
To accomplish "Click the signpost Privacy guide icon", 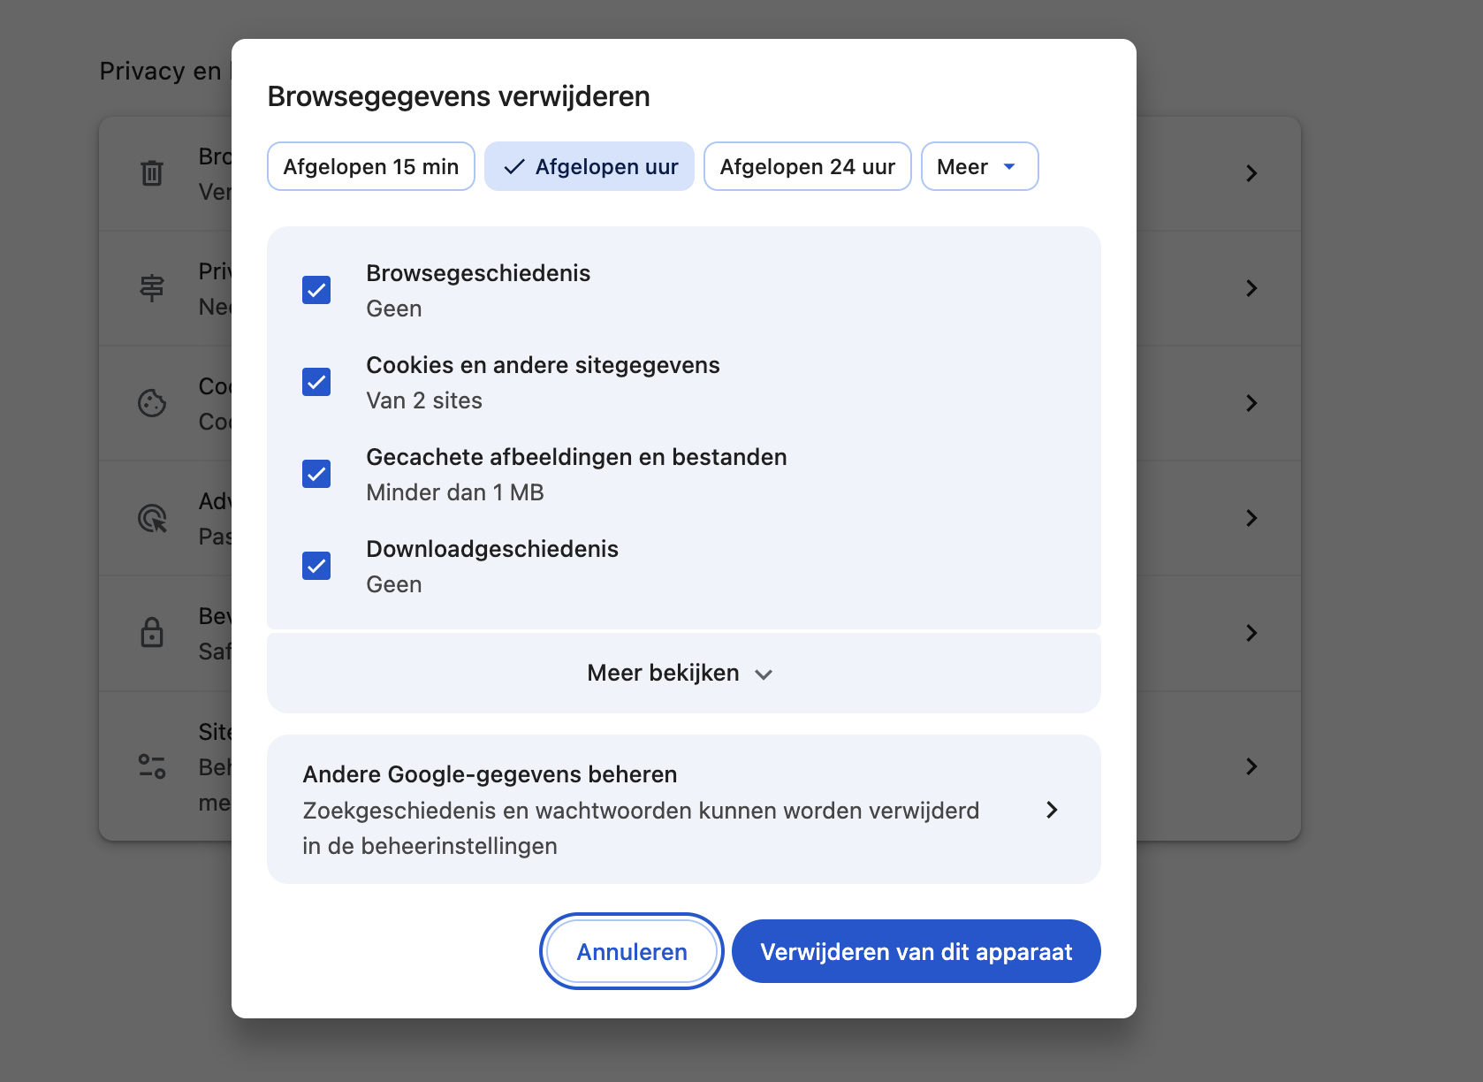I will pyautogui.click(x=152, y=288).
